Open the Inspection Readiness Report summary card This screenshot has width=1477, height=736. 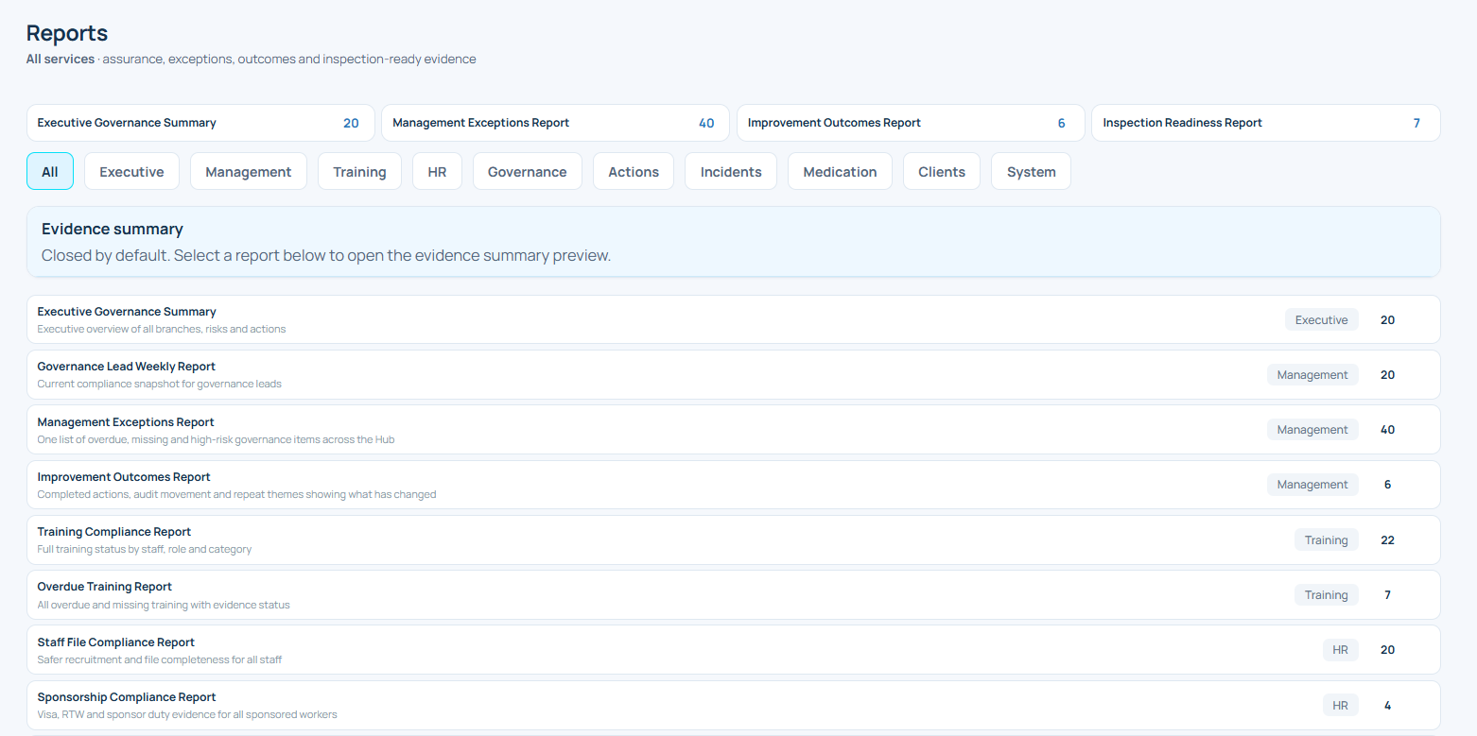pos(1266,123)
